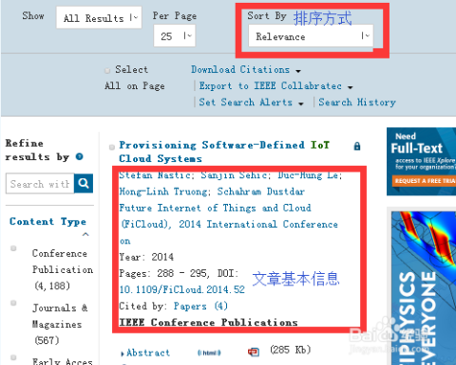The height and width of the screenshot is (365, 456).
Task: Open Export to IEEE Collabratec menu
Action: pos(275,86)
